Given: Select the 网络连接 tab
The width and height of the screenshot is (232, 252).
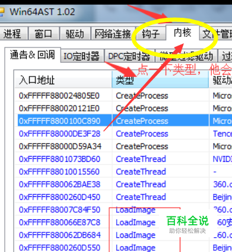Looking at the screenshot, I should (x=113, y=33).
